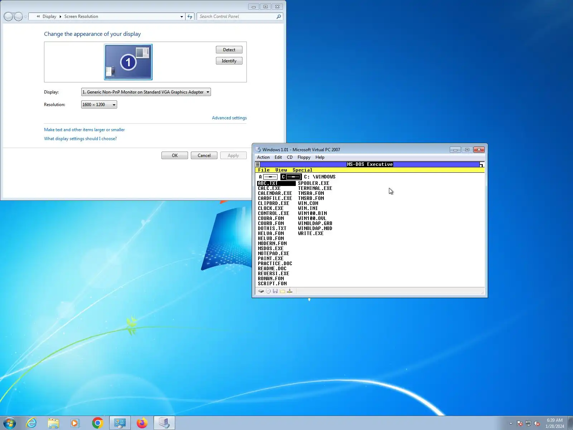Click the Virtual PC title bar icon
Screen dimensions: 573x430
(258, 149)
